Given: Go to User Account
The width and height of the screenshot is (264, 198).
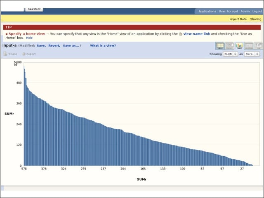Looking at the screenshot, I should [x=228, y=11].
